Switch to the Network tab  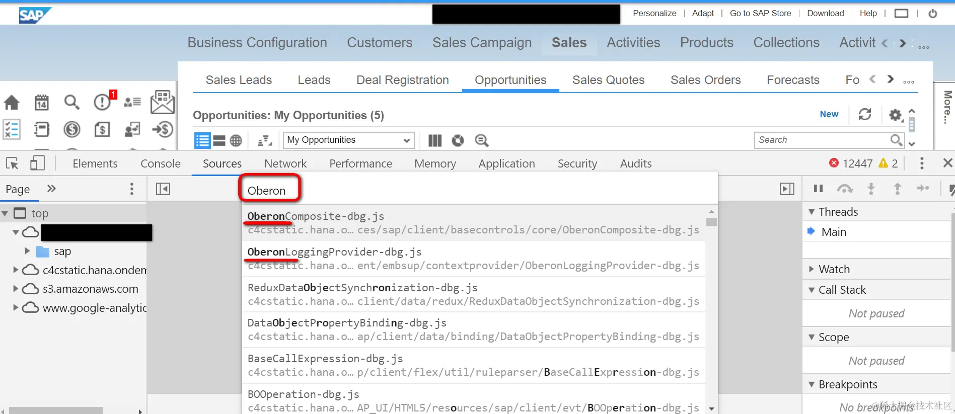[285, 163]
